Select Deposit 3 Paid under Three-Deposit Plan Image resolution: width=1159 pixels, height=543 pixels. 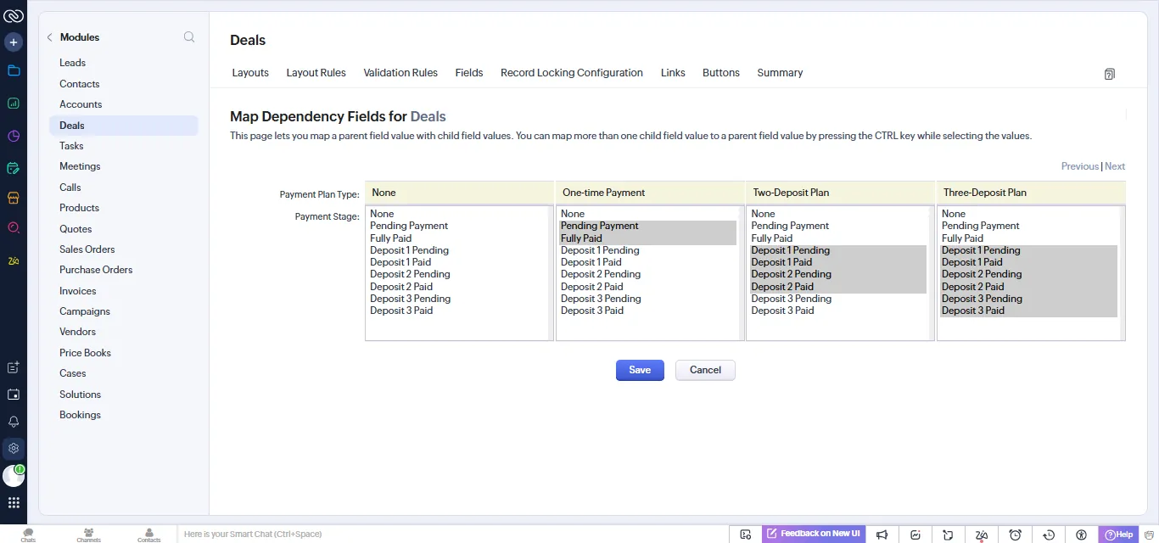coord(1028,311)
